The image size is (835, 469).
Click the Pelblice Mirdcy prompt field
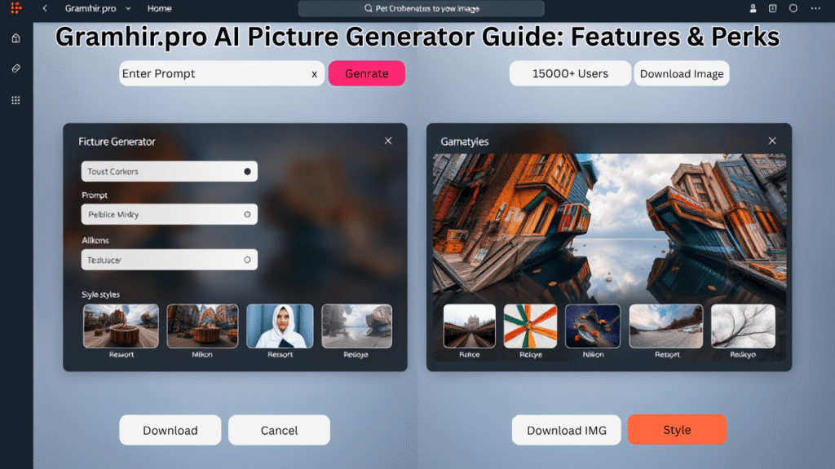coord(170,214)
